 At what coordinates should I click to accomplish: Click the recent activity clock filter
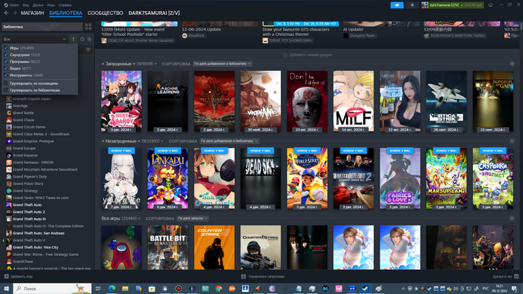point(82,39)
